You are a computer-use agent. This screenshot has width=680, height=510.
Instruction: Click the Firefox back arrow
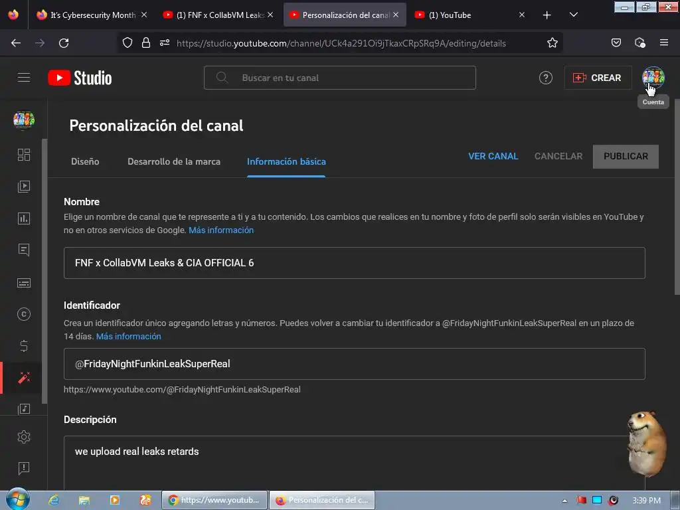(16, 43)
